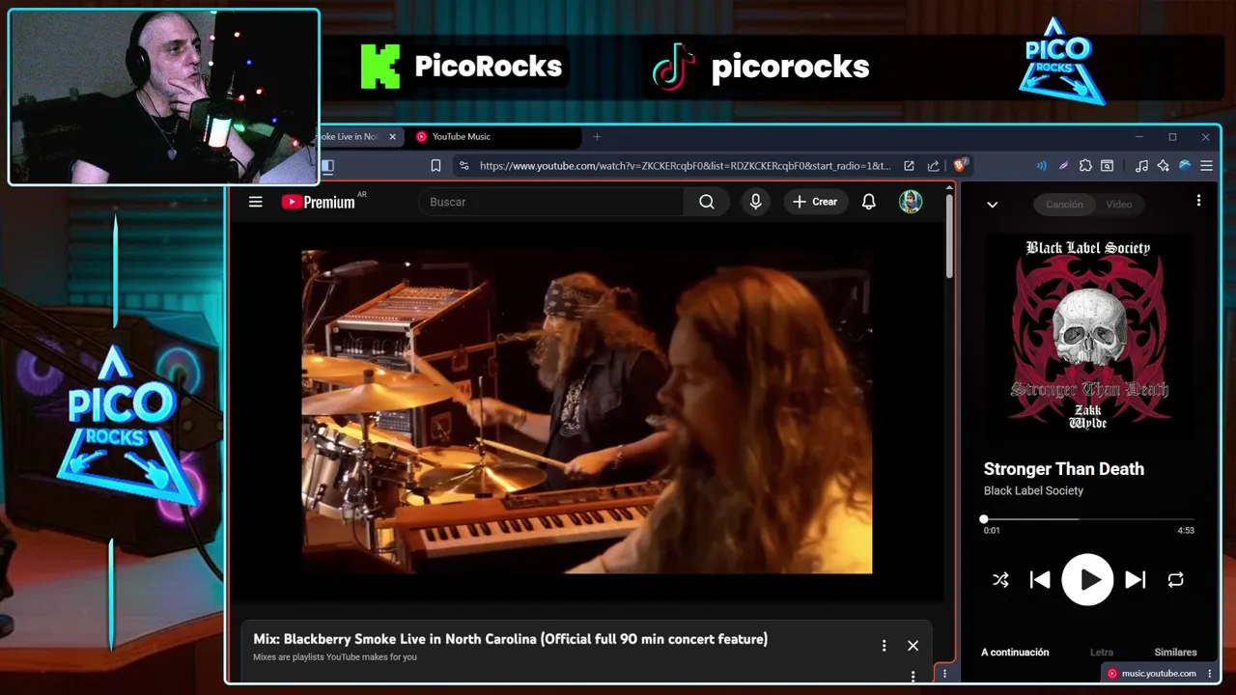This screenshot has height=695, width=1236.
Task: Click the purple feather extension icon
Action: point(1063,166)
